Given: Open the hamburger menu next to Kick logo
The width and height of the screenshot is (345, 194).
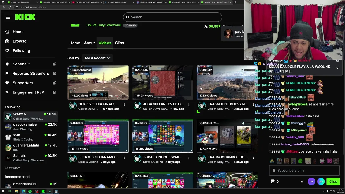Looking at the screenshot, I should (x=8, y=17).
